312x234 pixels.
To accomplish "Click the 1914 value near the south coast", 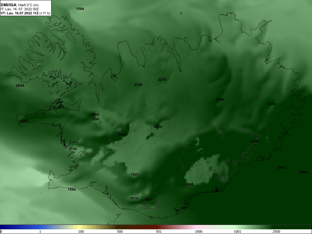I will click(x=134, y=198).
